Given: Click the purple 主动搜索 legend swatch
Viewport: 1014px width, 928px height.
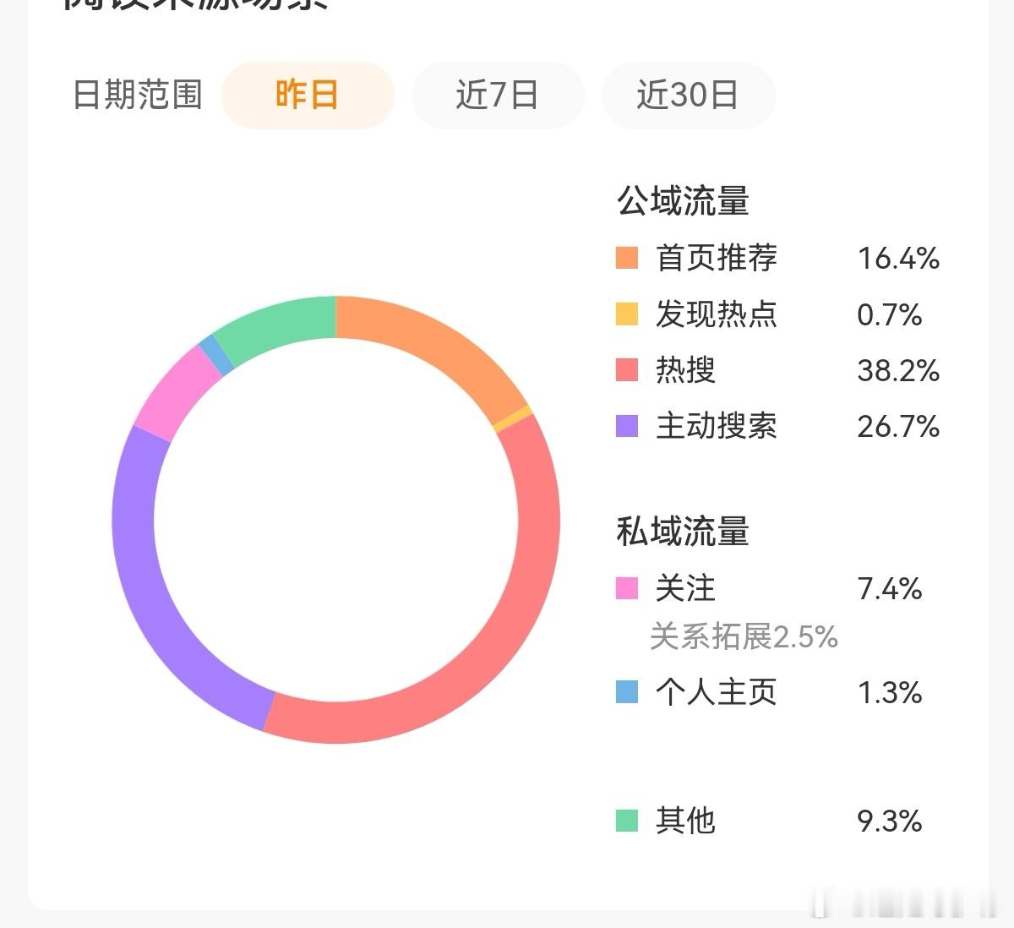Looking at the screenshot, I should pos(626,427).
